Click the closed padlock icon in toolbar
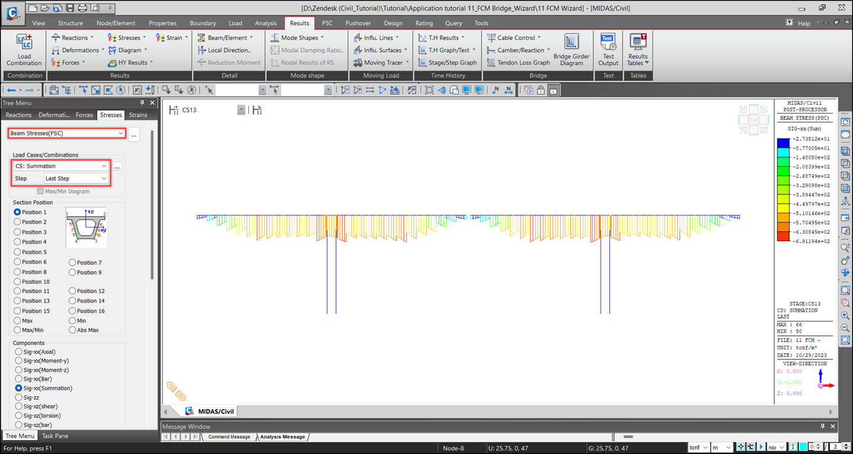853x454 pixels. [x=552, y=90]
